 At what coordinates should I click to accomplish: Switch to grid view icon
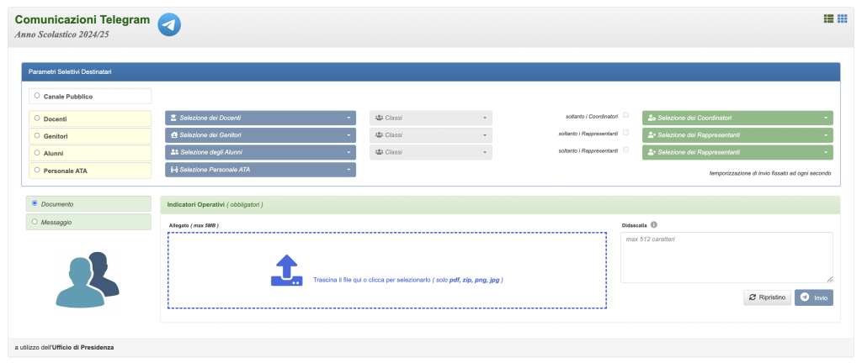842,18
